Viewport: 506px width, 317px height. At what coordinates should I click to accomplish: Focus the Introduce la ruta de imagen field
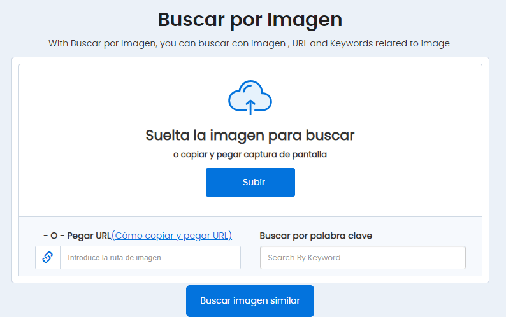[x=150, y=258]
